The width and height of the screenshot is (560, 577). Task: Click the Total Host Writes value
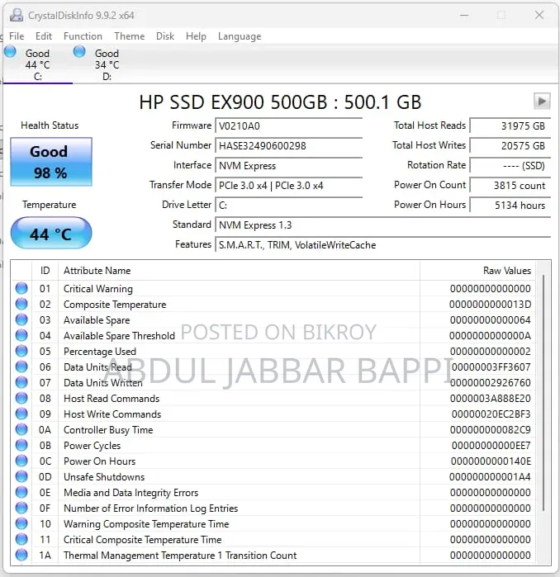coord(510,146)
